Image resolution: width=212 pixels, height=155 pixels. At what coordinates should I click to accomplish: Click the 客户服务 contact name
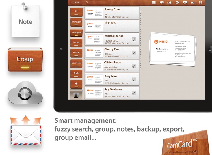point(111,23)
